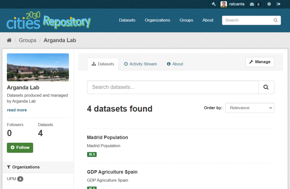The width and height of the screenshot is (290, 189).
Task: Click the log out icon
Action: point(279,4)
